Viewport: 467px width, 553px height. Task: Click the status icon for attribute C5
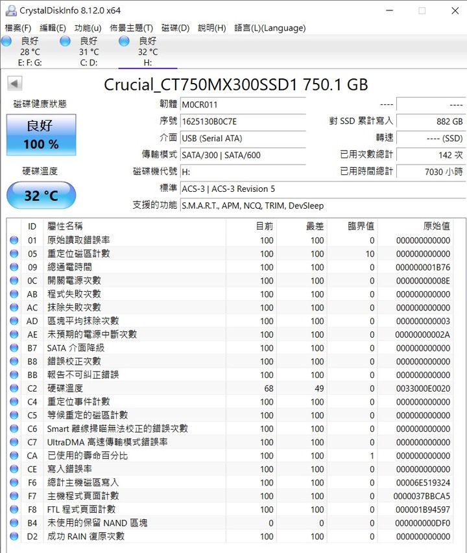pos(14,415)
